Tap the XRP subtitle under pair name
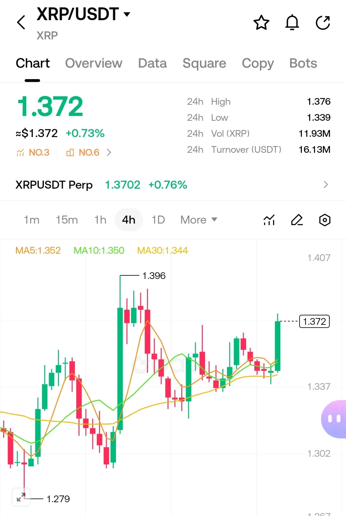The width and height of the screenshot is (346, 516). 47,36
